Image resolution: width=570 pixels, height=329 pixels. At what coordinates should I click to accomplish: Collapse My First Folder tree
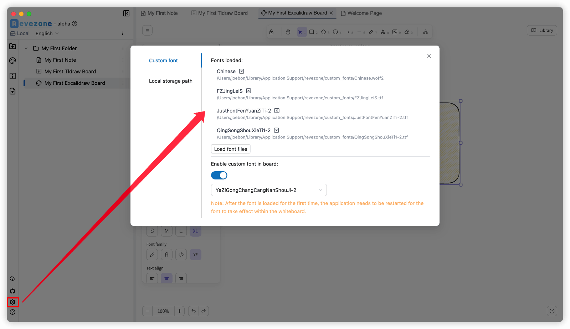point(26,48)
